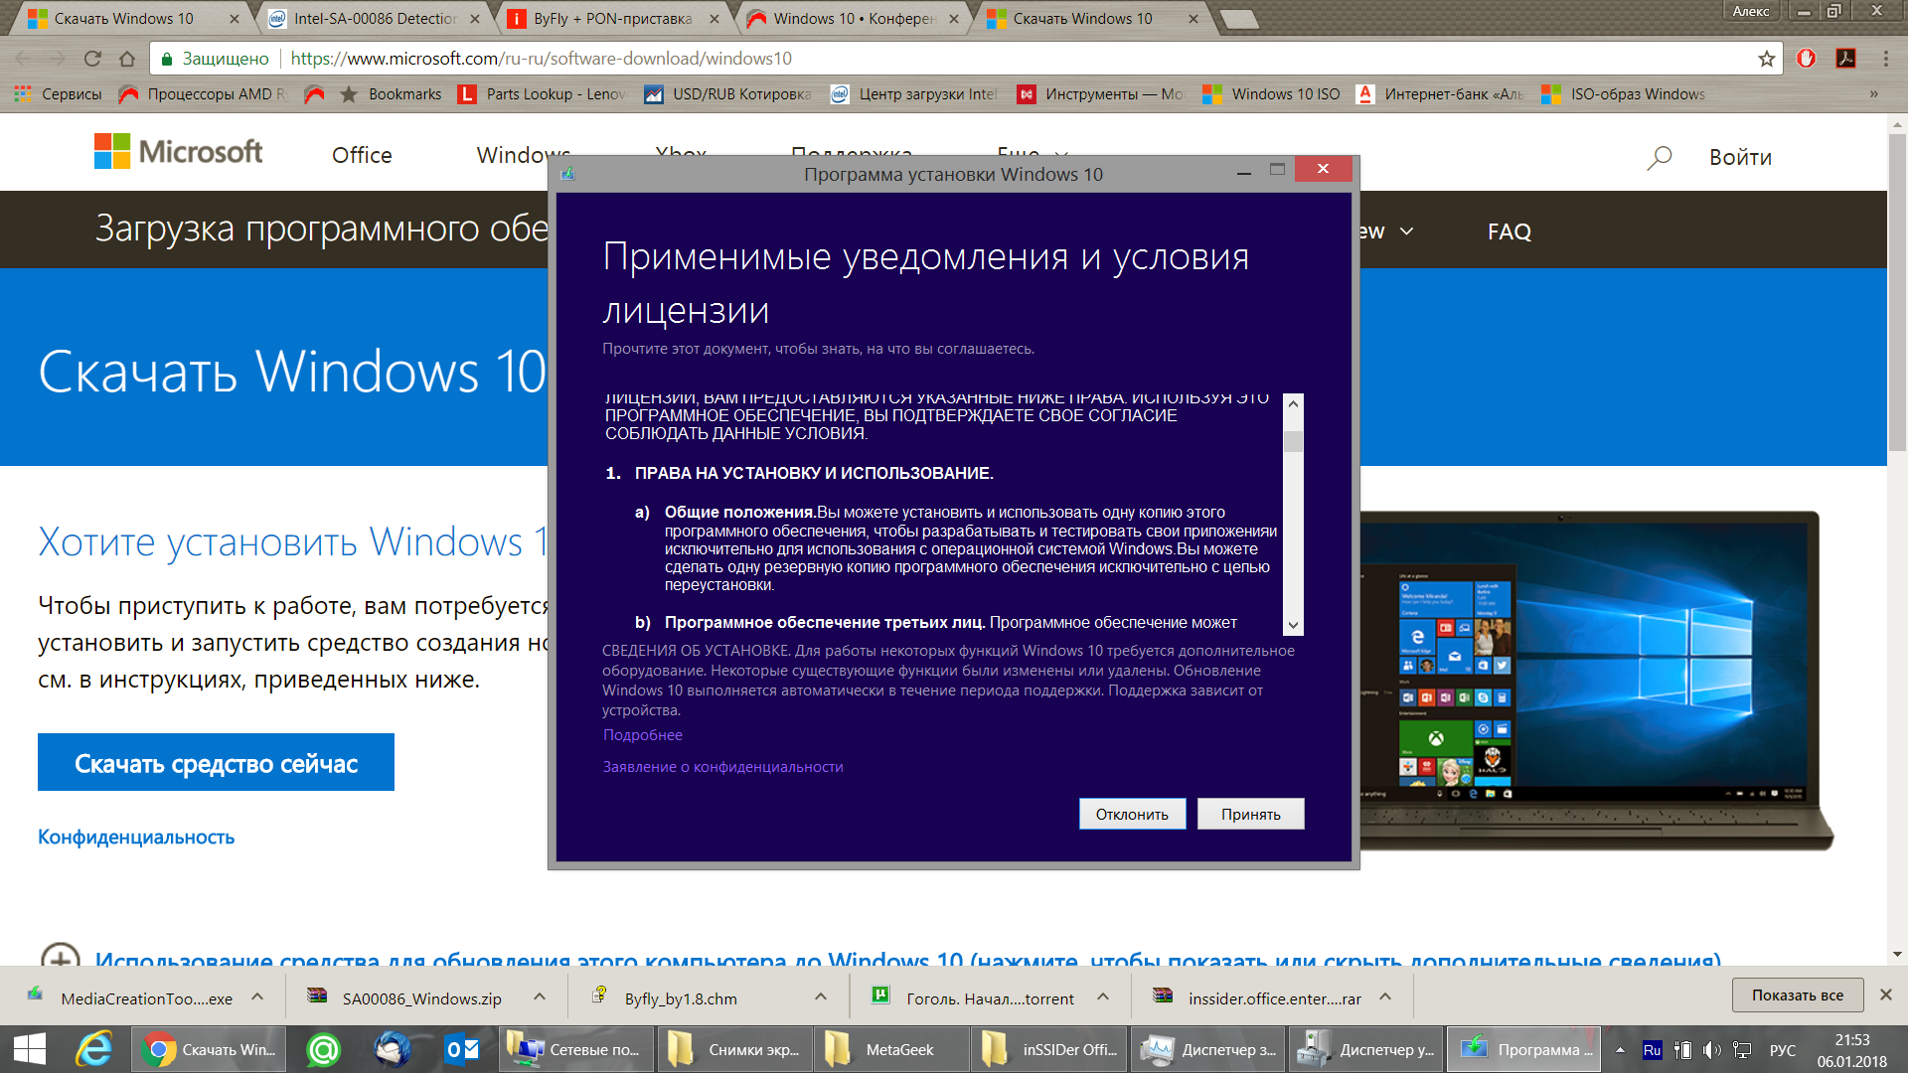Switch to Intel-SA-00086 Detection tab
Viewport: 1908px width, 1073px height.
[373, 19]
